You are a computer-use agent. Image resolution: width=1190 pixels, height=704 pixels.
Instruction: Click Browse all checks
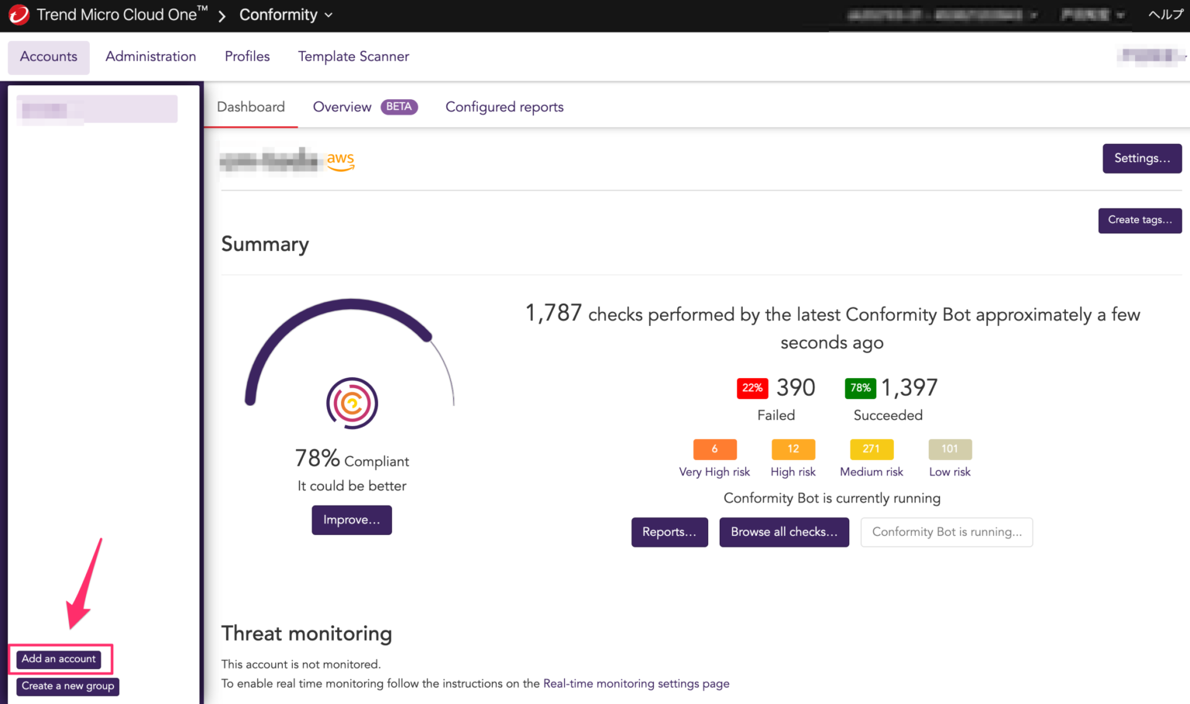point(784,532)
